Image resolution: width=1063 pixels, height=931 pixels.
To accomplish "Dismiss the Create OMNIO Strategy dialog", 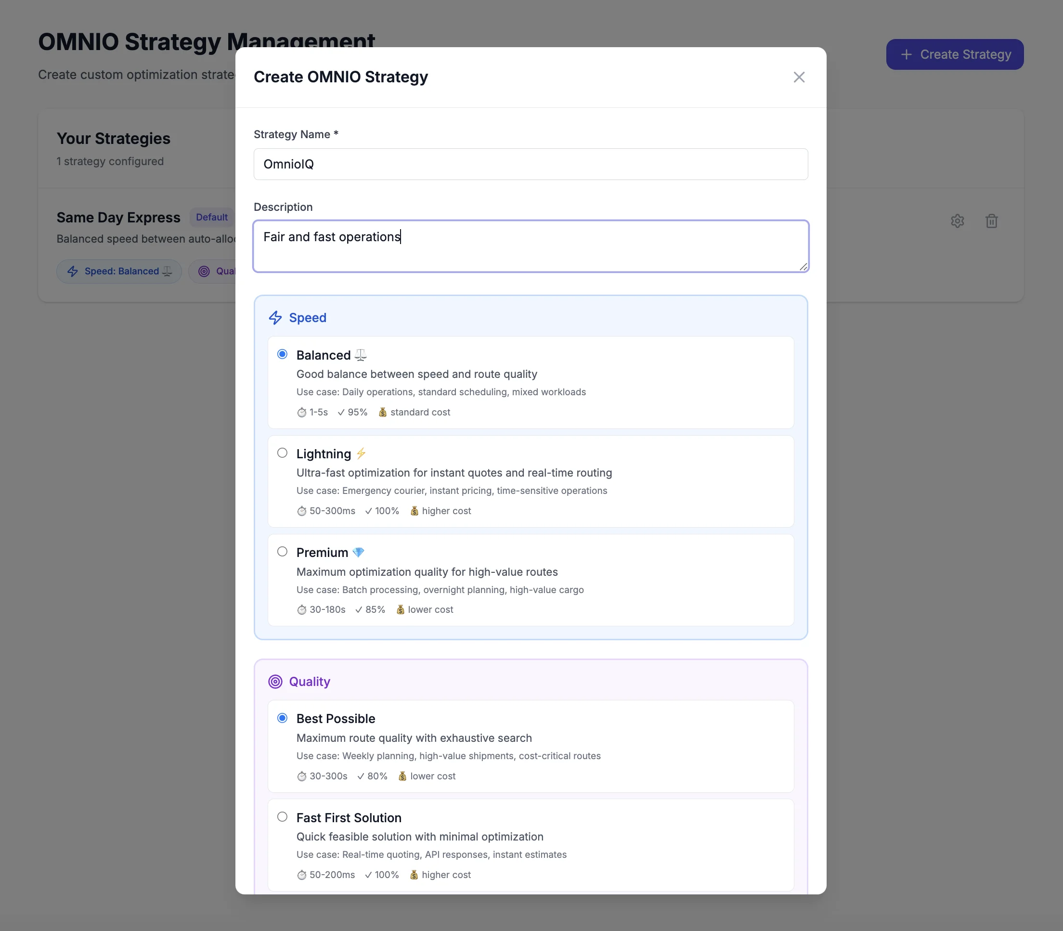I will point(799,77).
